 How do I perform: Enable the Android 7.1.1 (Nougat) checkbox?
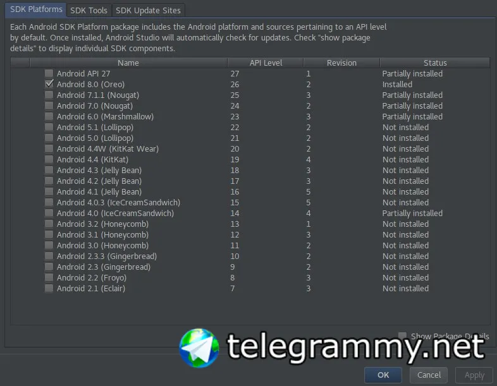coord(49,95)
